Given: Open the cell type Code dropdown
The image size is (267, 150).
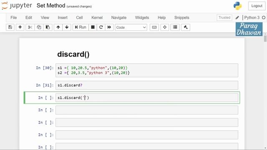Looking at the screenshot, I should click(131, 27).
